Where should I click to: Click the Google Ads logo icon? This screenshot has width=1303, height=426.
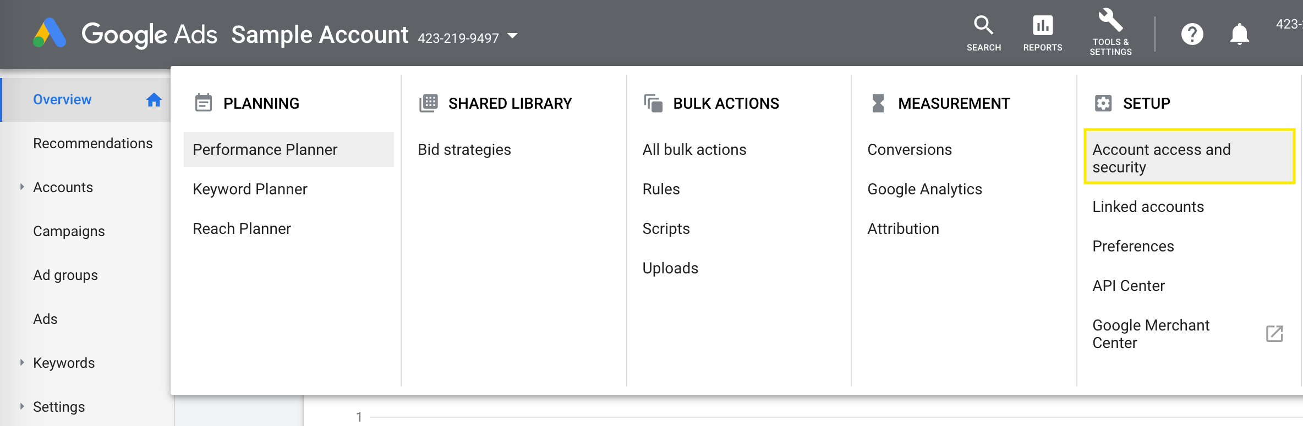[x=50, y=33]
